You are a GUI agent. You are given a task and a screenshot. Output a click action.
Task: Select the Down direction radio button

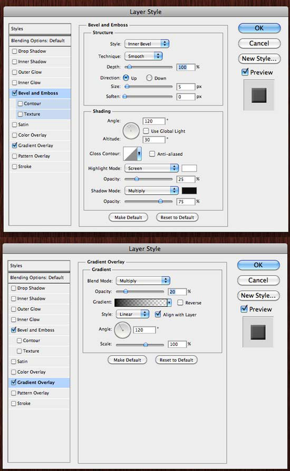[149, 78]
